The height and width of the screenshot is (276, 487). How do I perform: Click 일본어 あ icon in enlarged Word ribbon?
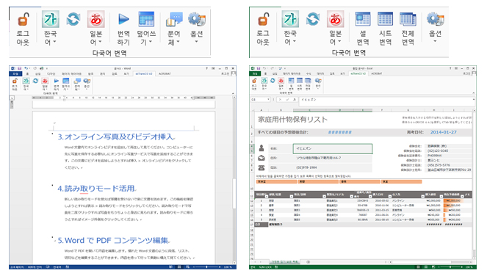(96, 19)
